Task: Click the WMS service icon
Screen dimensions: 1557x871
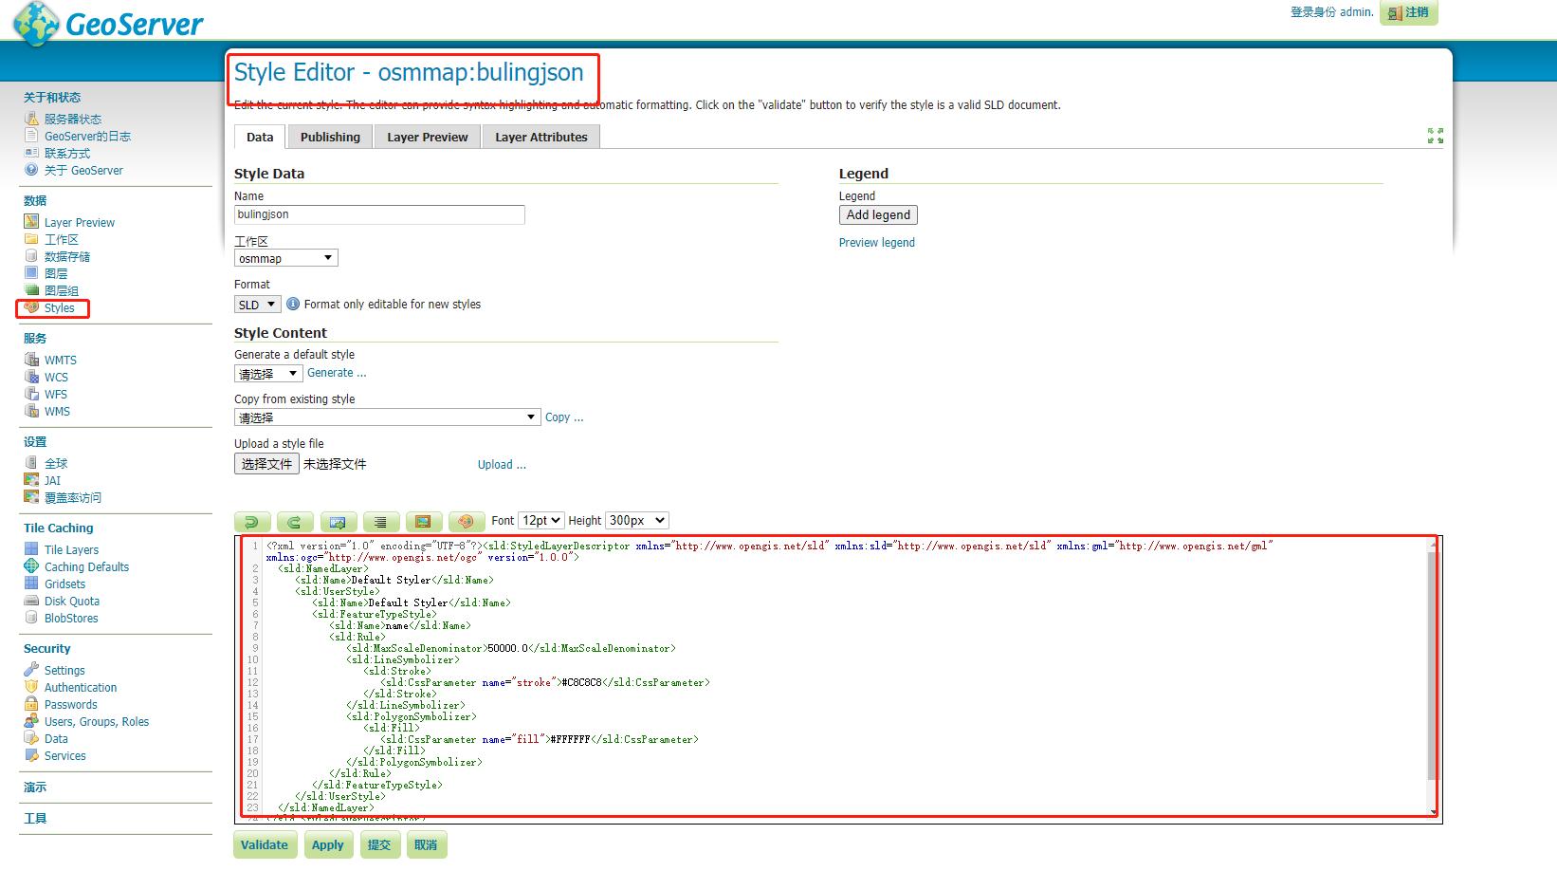Action: 31,411
